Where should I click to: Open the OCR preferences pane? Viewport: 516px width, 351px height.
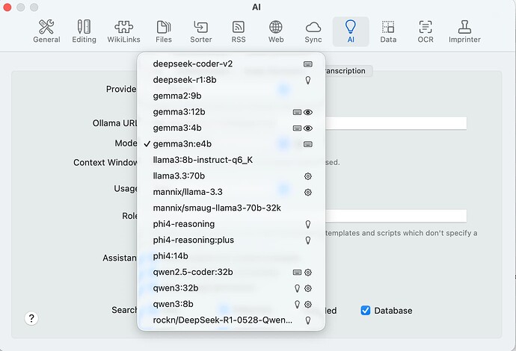coord(426,31)
